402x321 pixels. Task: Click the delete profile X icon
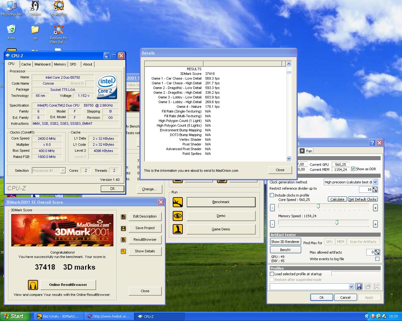pyautogui.click(x=376, y=287)
